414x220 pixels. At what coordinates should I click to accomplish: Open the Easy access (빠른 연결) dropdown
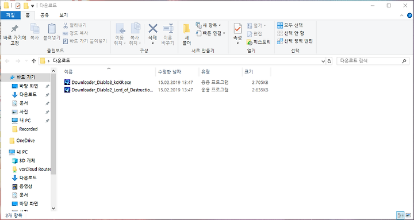point(210,33)
